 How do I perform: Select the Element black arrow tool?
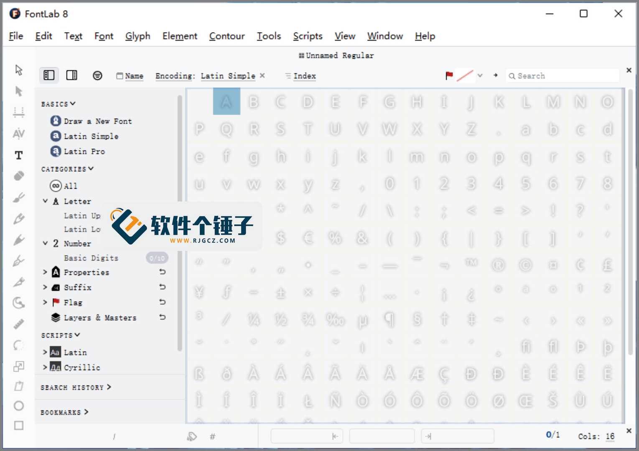pyautogui.click(x=19, y=91)
